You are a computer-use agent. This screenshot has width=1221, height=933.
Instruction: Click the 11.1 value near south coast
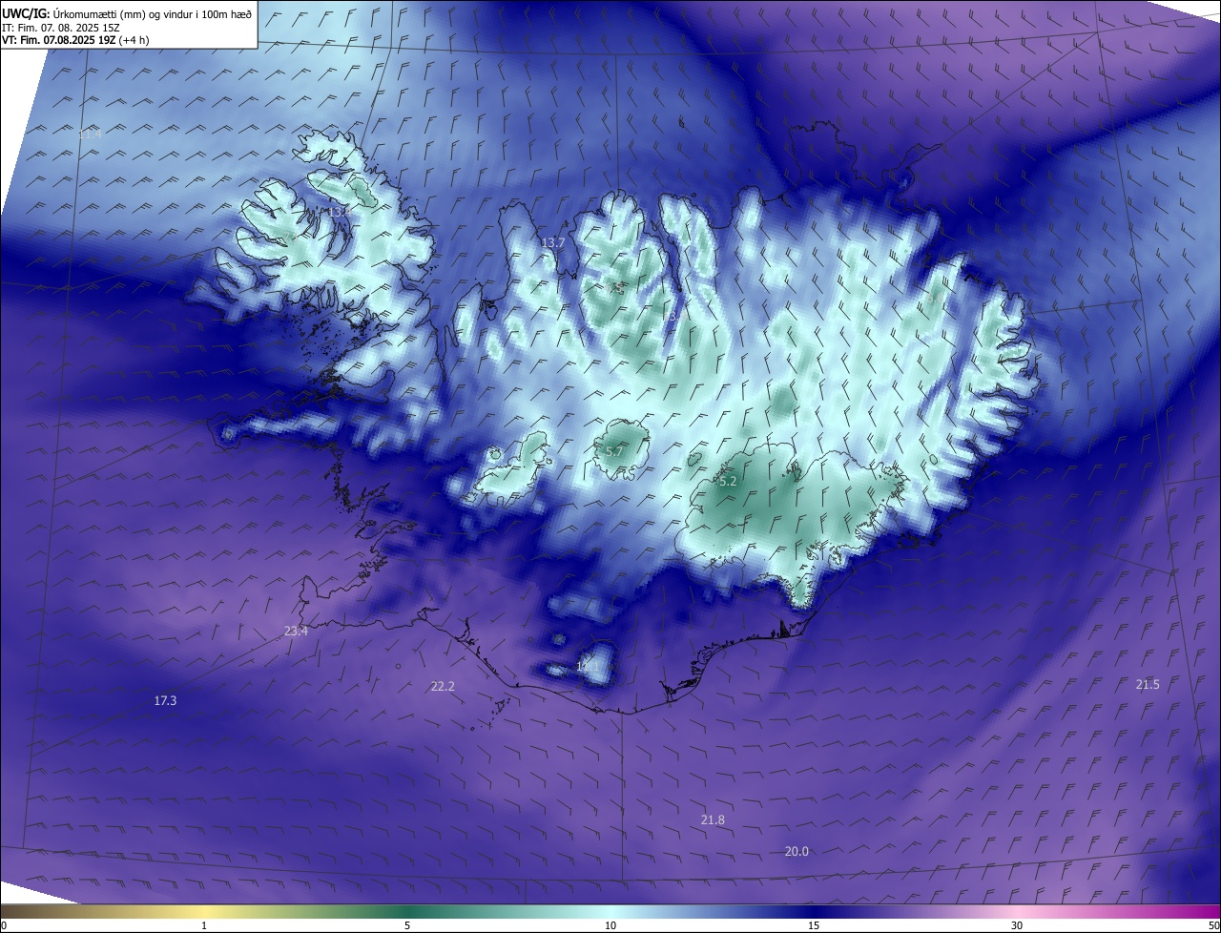[589, 666]
